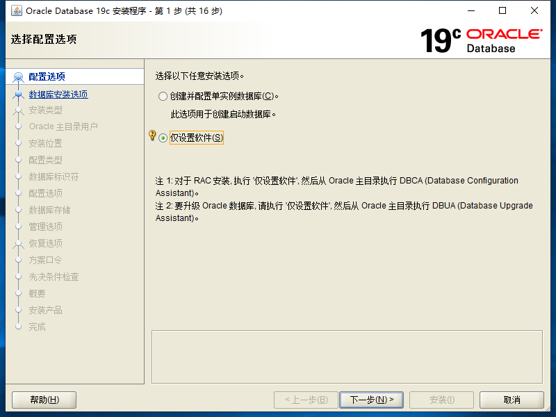The height and width of the screenshot is (417, 556).
Task: Click the 恢复选项 step
Action: tap(45, 243)
